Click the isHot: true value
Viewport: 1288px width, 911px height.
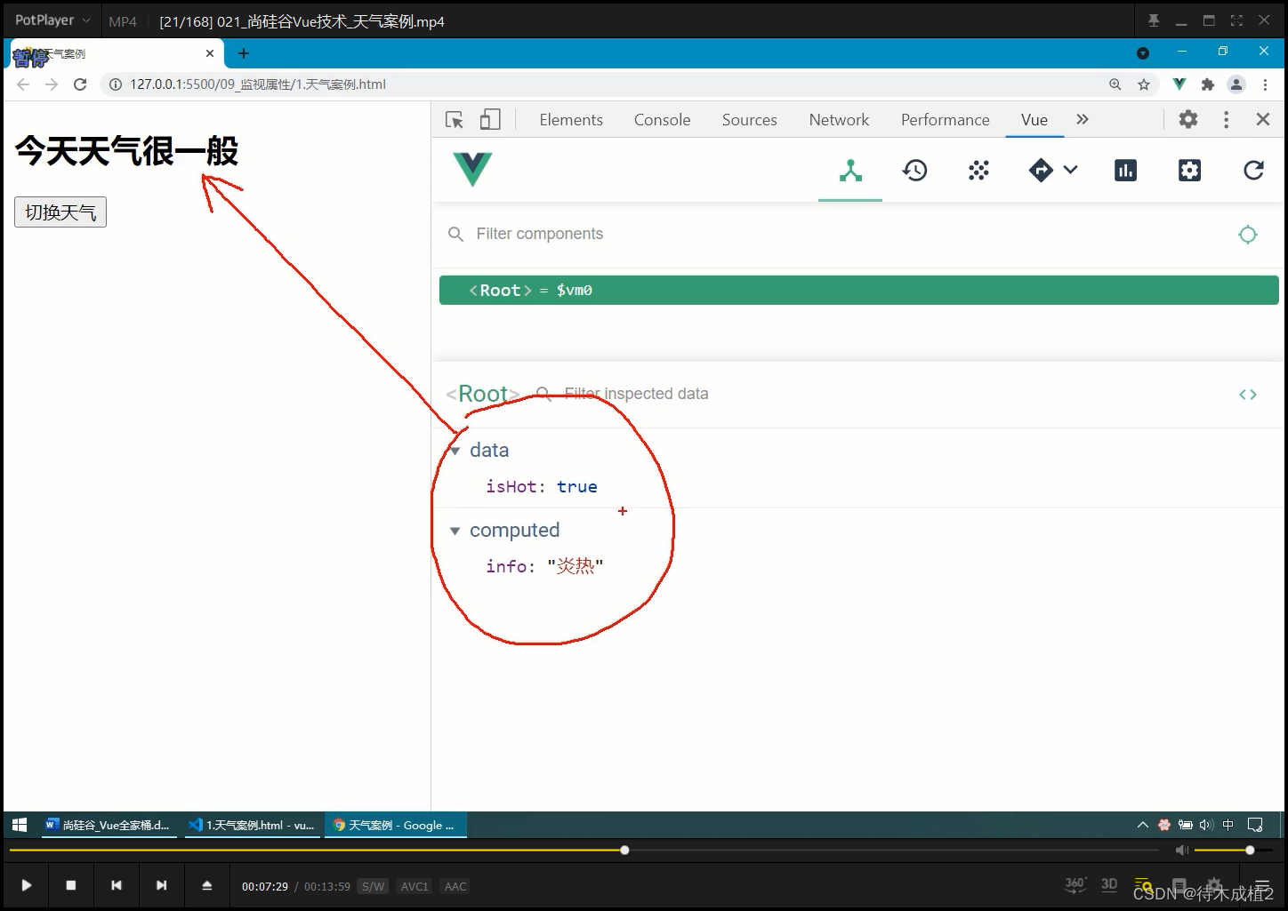click(576, 486)
